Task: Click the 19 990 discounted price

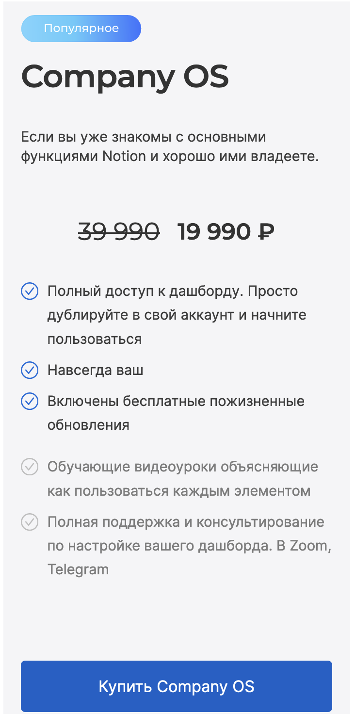Action: click(x=213, y=232)
